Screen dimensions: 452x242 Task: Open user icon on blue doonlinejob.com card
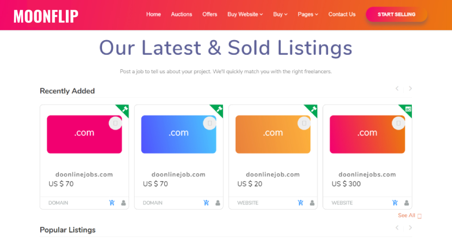click(218, 203)
